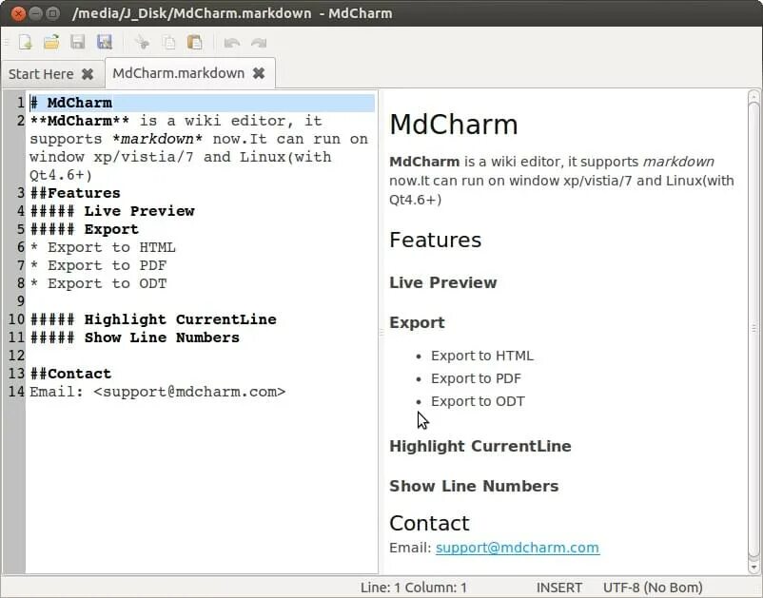Click the Redo arrow icon
The image size is (763, 598).
point(259,43)
